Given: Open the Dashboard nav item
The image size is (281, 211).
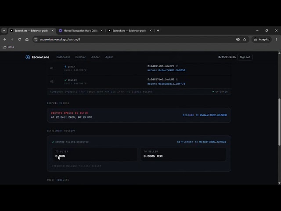Looking at the screenshot, I should click(x=63, y=57).
